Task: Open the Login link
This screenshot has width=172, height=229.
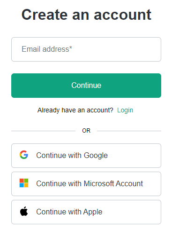Action: [125, 110]
